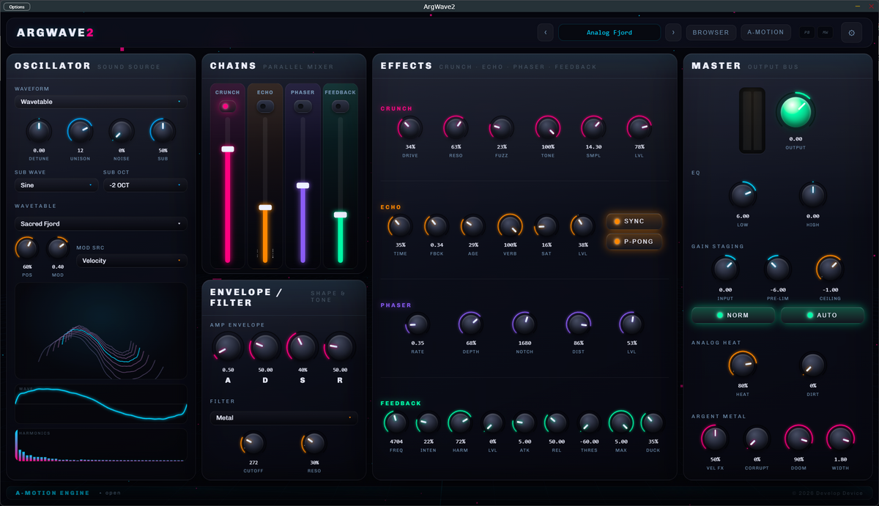Open the Filter type dropdown showing Metal
This screenshot has width=879, height=506.
coord(284,418)
